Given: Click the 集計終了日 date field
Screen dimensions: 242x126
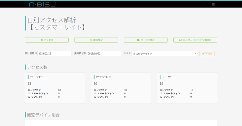Looking at the screenshot, I should (104, 53).
